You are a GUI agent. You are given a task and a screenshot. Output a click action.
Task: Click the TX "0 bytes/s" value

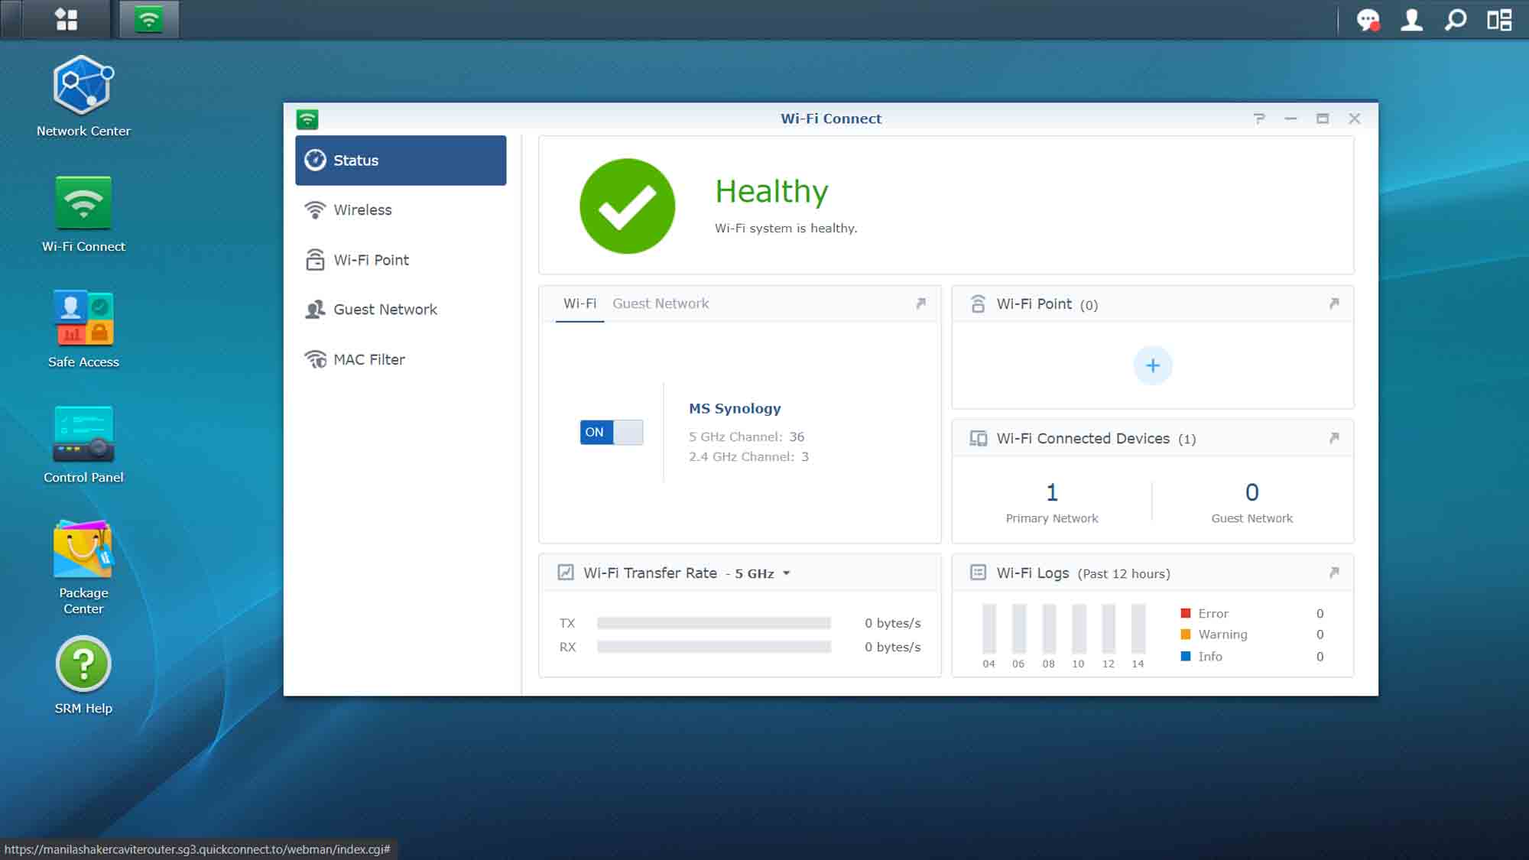pyautogui.click(x=892, y=623)
